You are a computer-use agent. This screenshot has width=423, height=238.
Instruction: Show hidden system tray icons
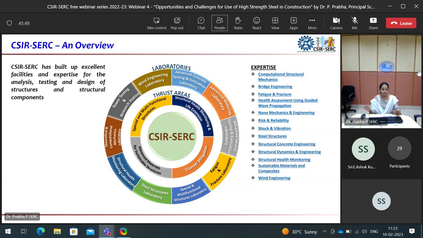click(x=324, y=232)
